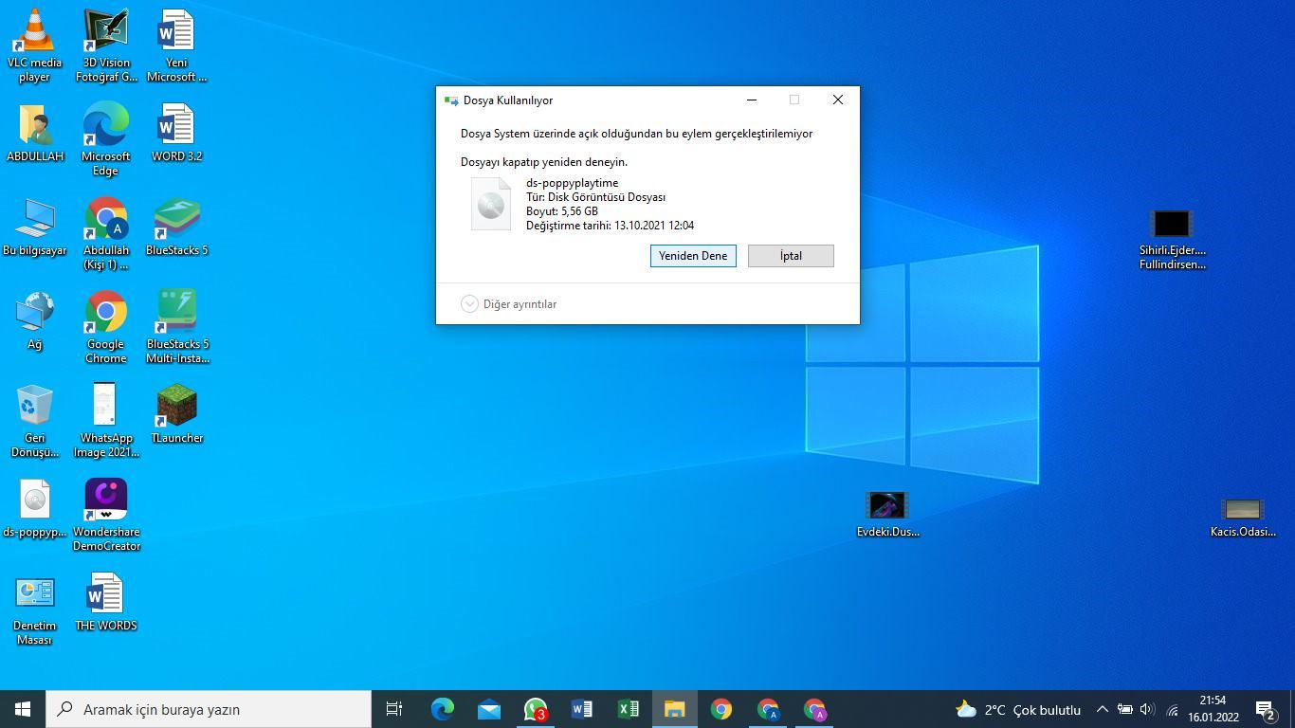Screen dimensions: 1295x728
Task: Click the İptal button
Action: point(791,256)
